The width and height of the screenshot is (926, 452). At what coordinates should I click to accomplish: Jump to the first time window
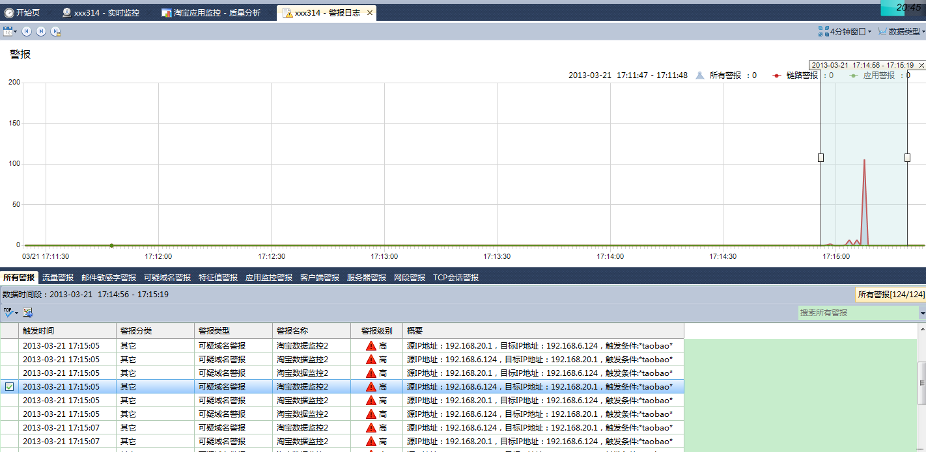click(x=27, y=31)
